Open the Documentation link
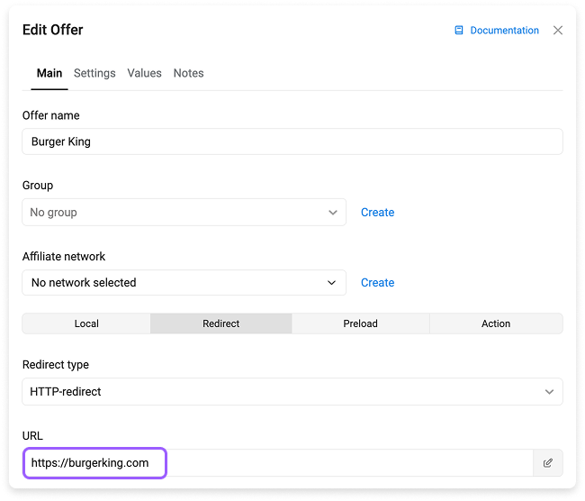 pyautogui.click(x=504, y=31)
